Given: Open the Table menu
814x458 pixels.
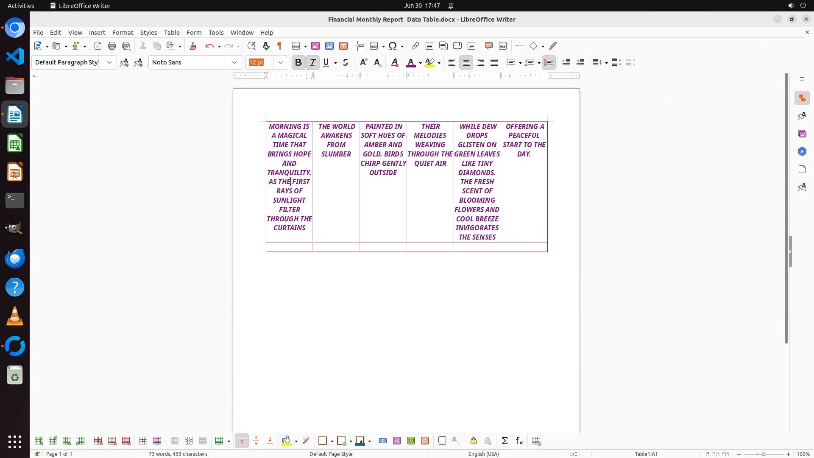Looking at the screenshot, I should pyautogui.click(x=172, y=33).
